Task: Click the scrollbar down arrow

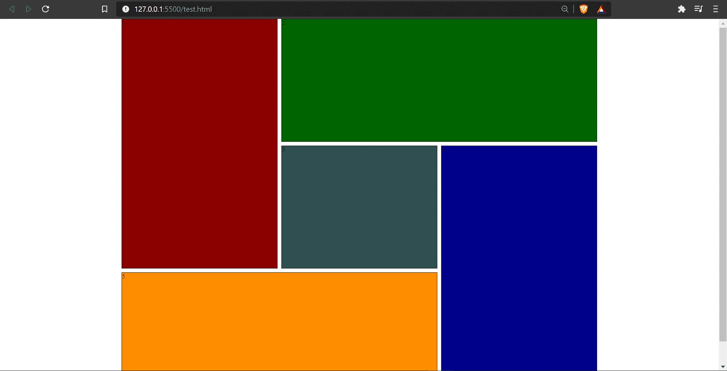Action: [723, 367]
